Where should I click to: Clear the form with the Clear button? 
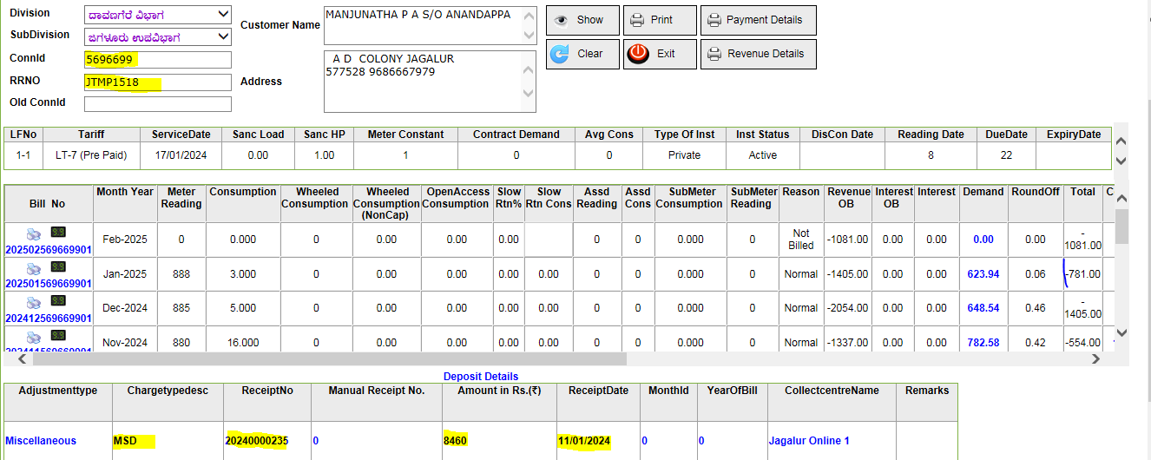pyautogui.click(x=582, y=54)
